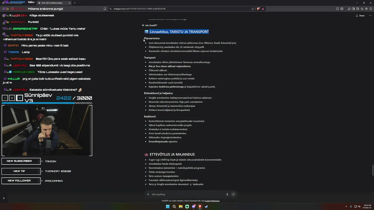This screenshot has width=374, height=210.
Task: Click the bookmark icon left of address bar
Action: coord(105,9)
